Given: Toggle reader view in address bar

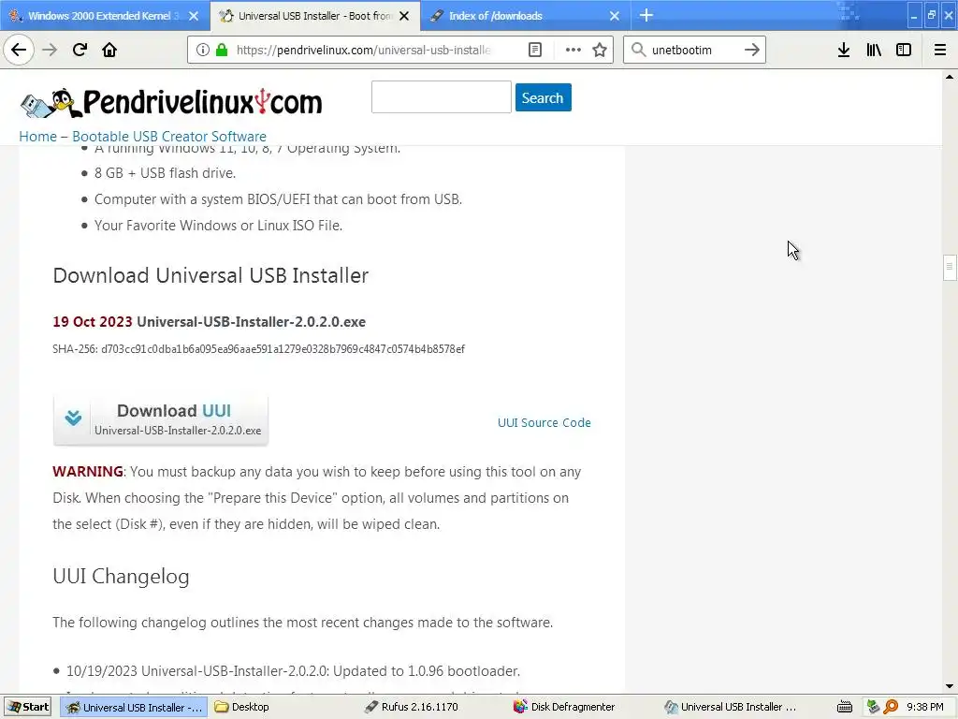Looking at the screenshot, I should click(x=535, y=50).
